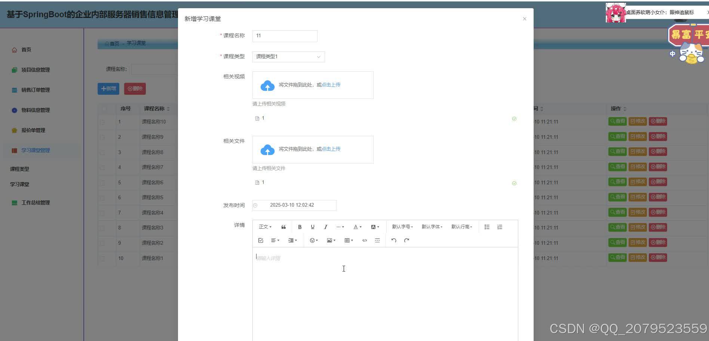Close the 新增学习课堂 dialog
Screen dimensions: 709x341
click(525, 19)
